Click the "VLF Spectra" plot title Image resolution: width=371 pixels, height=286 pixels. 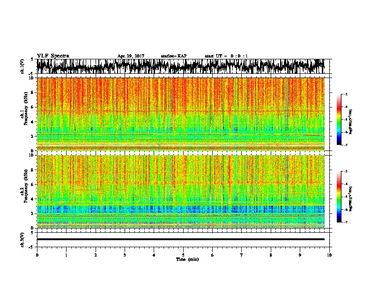(53, 56)
